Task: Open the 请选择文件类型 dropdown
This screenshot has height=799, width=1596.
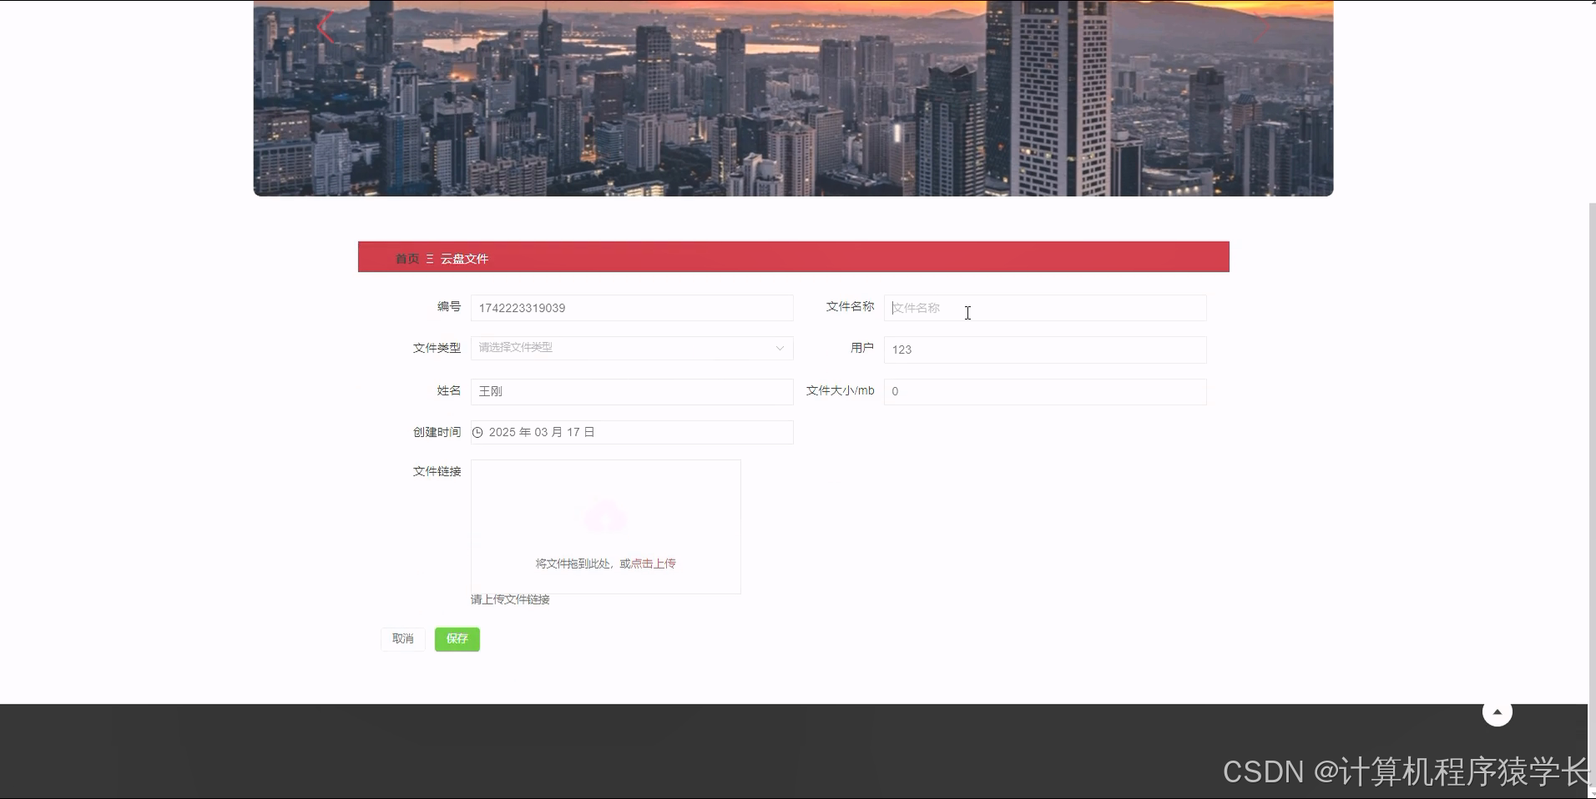Action: [631, 348]
